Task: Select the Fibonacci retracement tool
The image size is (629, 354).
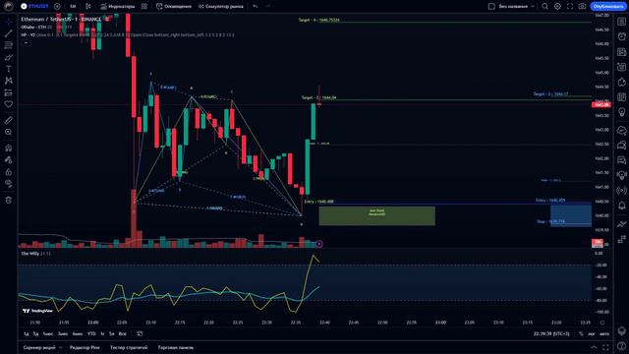Action: (x=9, y=45)
